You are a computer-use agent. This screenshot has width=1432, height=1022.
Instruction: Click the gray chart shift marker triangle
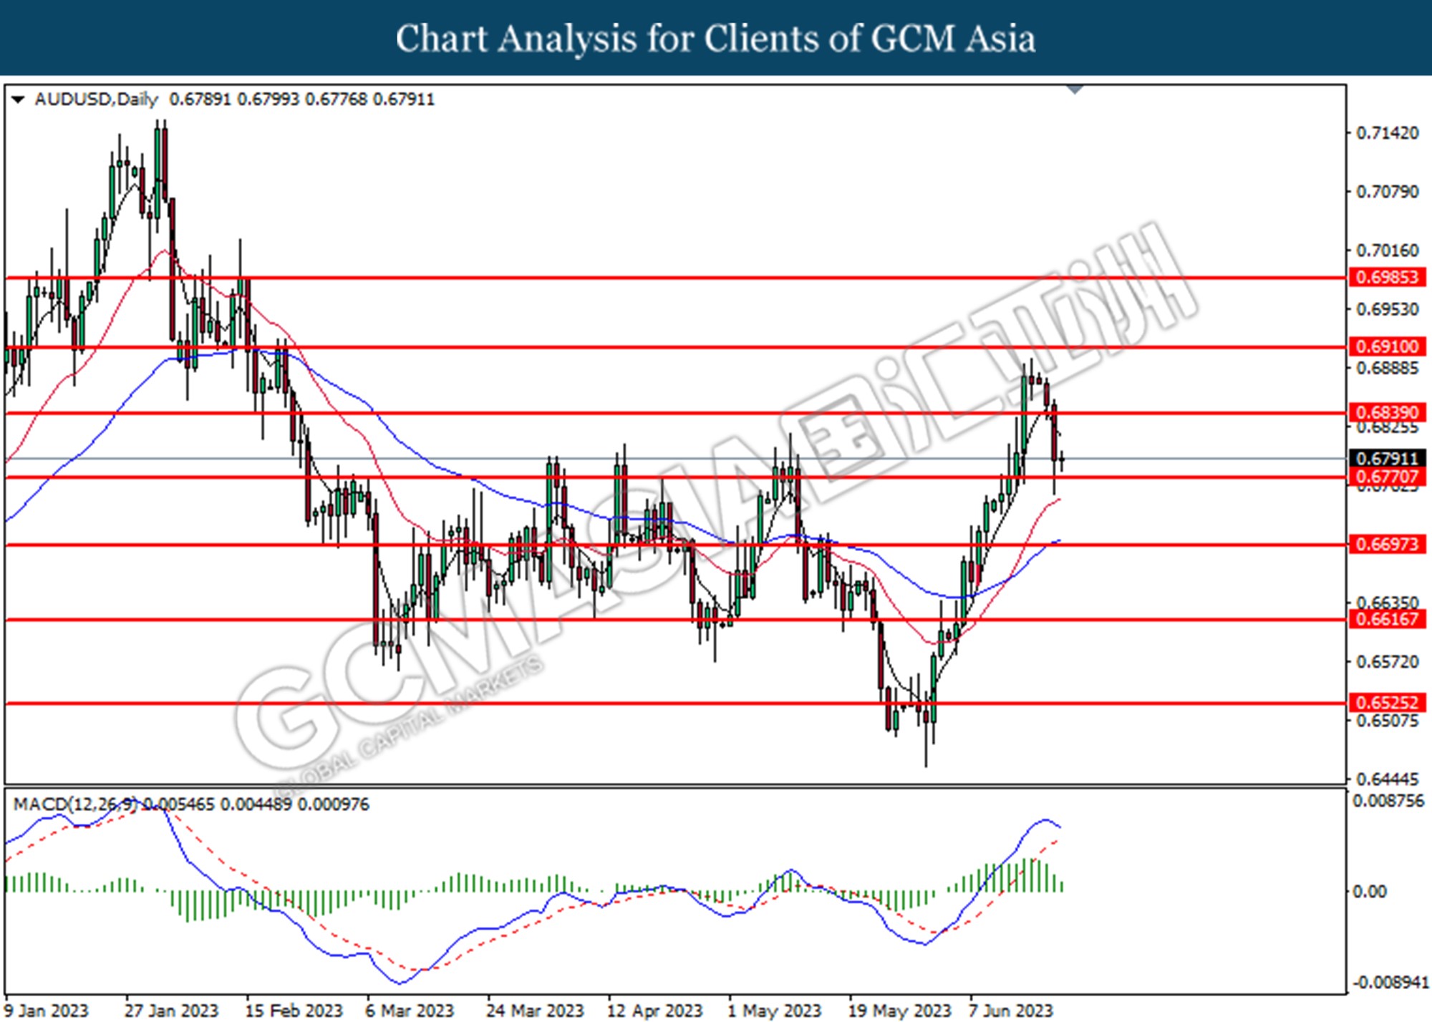click(1075, 89)
